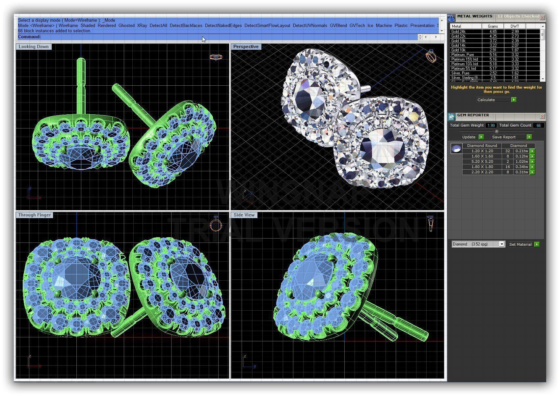Screen dimensions: 560x396
Task: Click green arrow for 5.20 X 5.20 row
Action: 532,162
